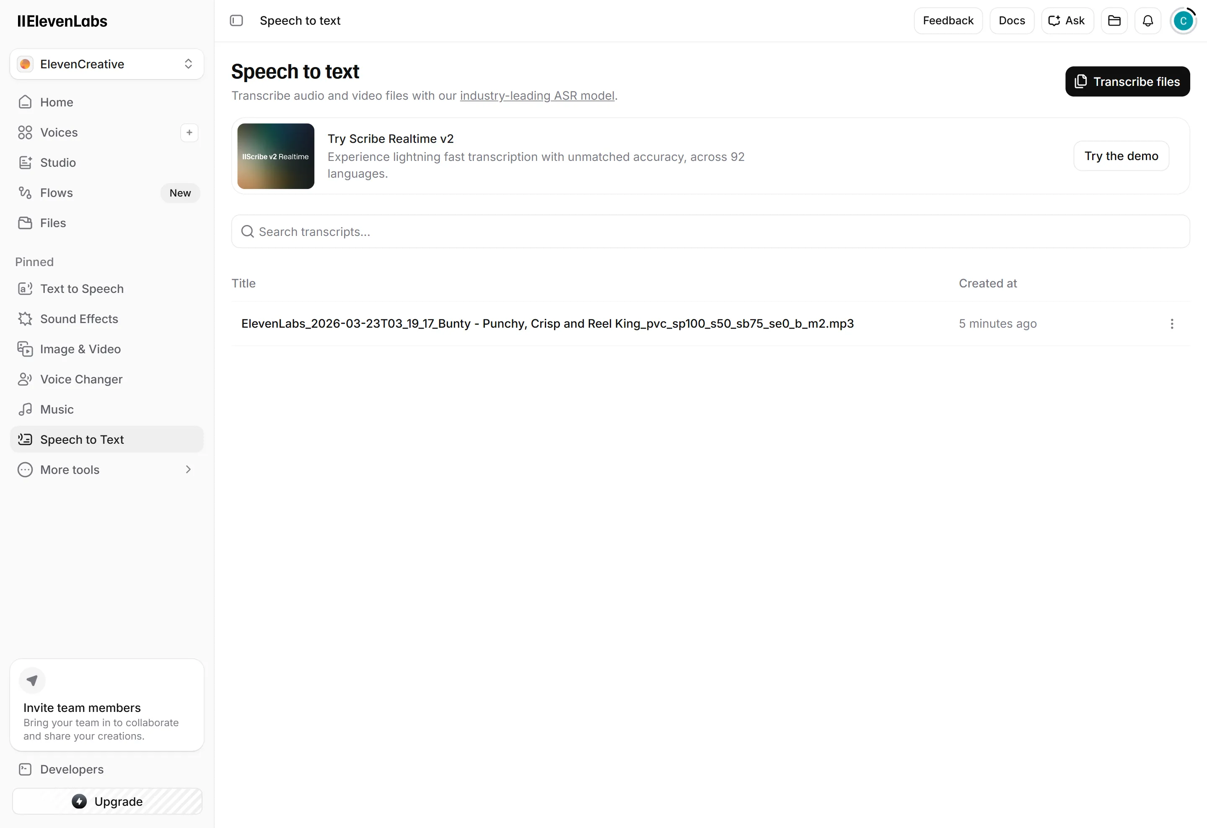Open the Image & Video tool
1207x828 pixels.
pyautogui.click(x=80, y=349)
